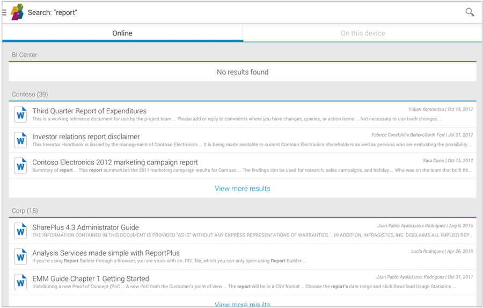Click author line ending Jul 31, 2012
This screenshot has width=483, height=308.
tap(422, 135)
